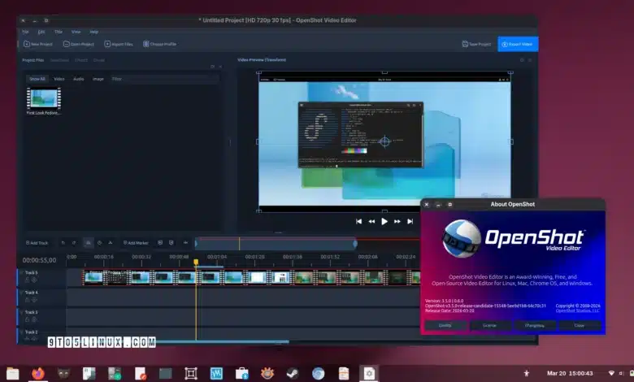This screenshot has width=634, height=382.
Task: Open the Choose Profile dialog
Action: pyautogui.click(x=159, y=44)
